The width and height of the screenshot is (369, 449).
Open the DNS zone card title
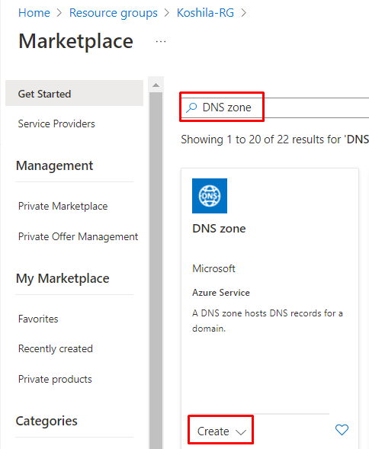click(219, 229)
